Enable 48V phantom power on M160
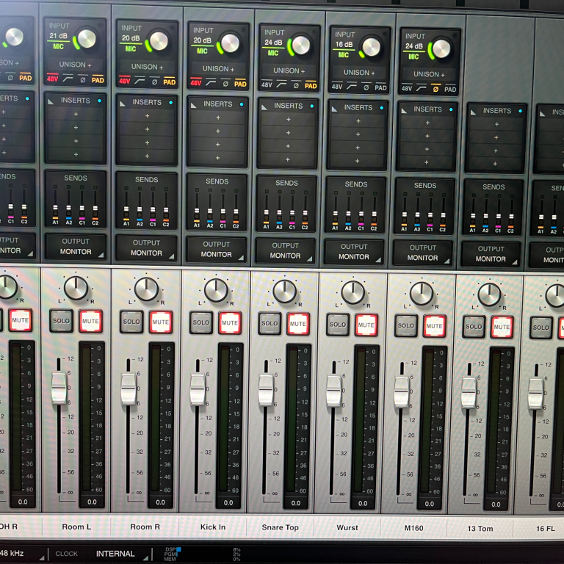564x564 pixels. click(x=407, y=87)
